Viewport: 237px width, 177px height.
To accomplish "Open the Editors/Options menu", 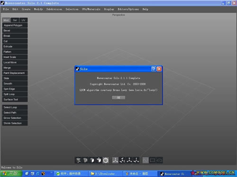I will coord(128,9).
